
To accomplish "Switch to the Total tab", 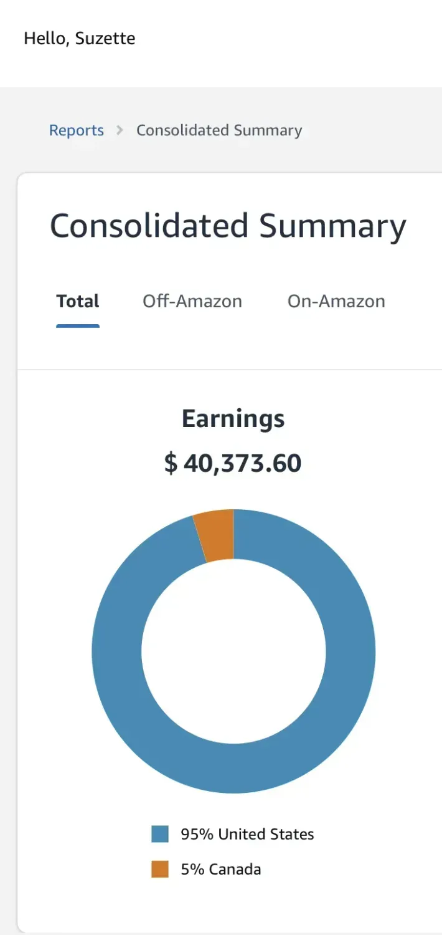I will pos(78,301).
